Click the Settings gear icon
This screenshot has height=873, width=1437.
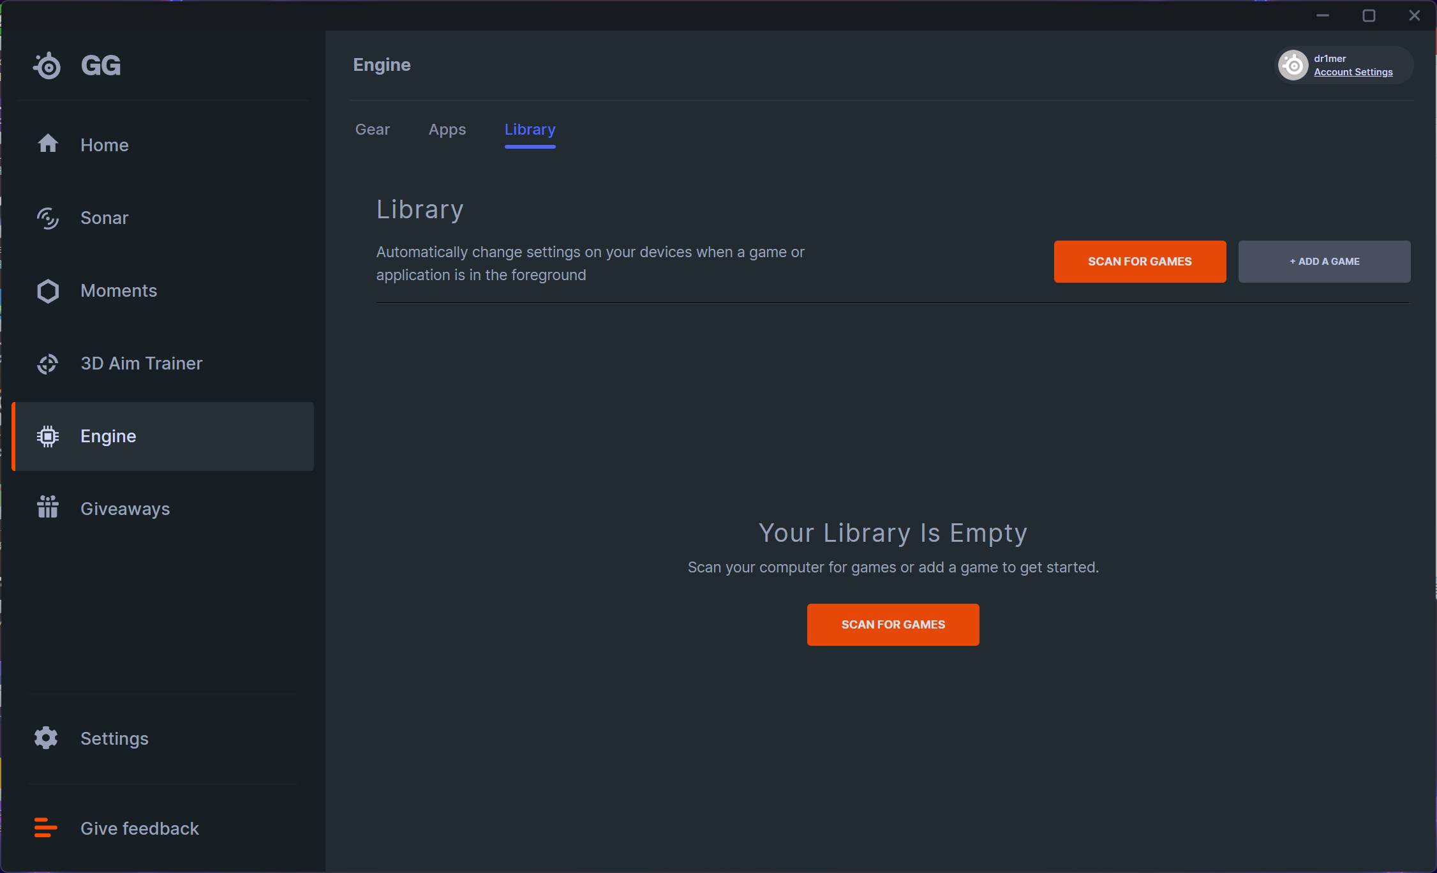(x=46, y=738)
